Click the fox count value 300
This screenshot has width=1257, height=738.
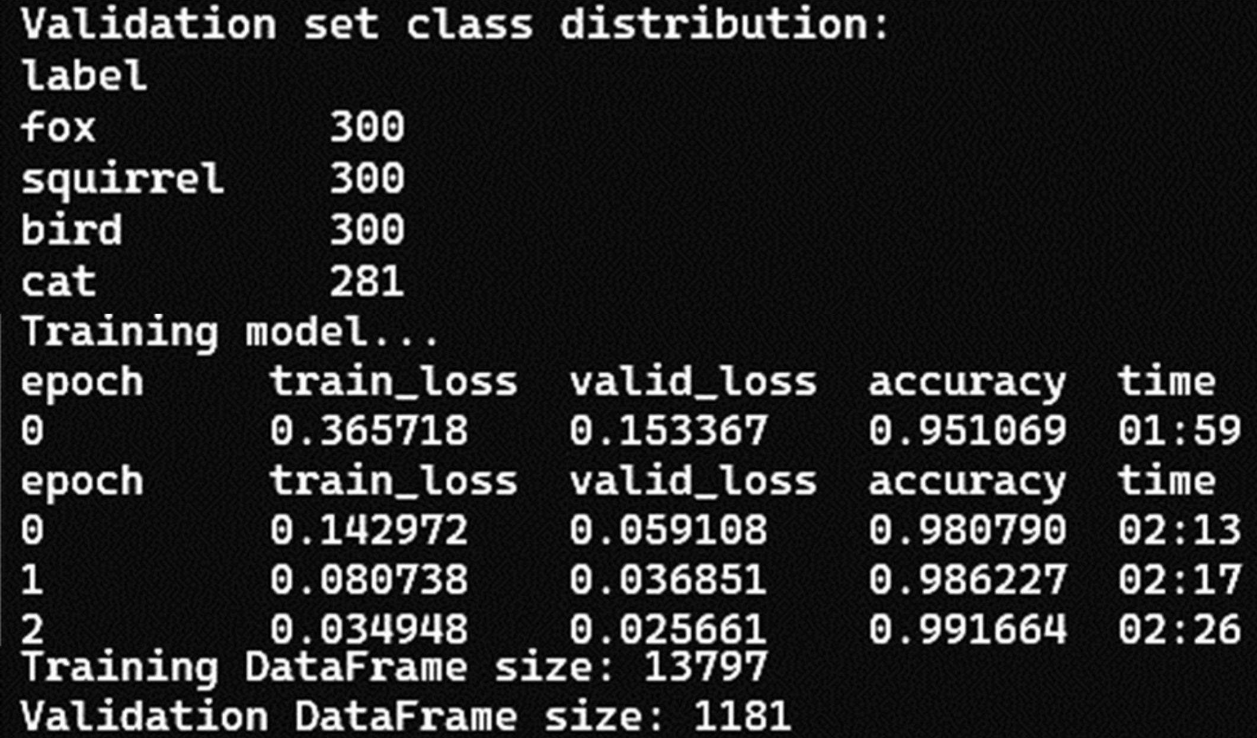pos(367,127)
